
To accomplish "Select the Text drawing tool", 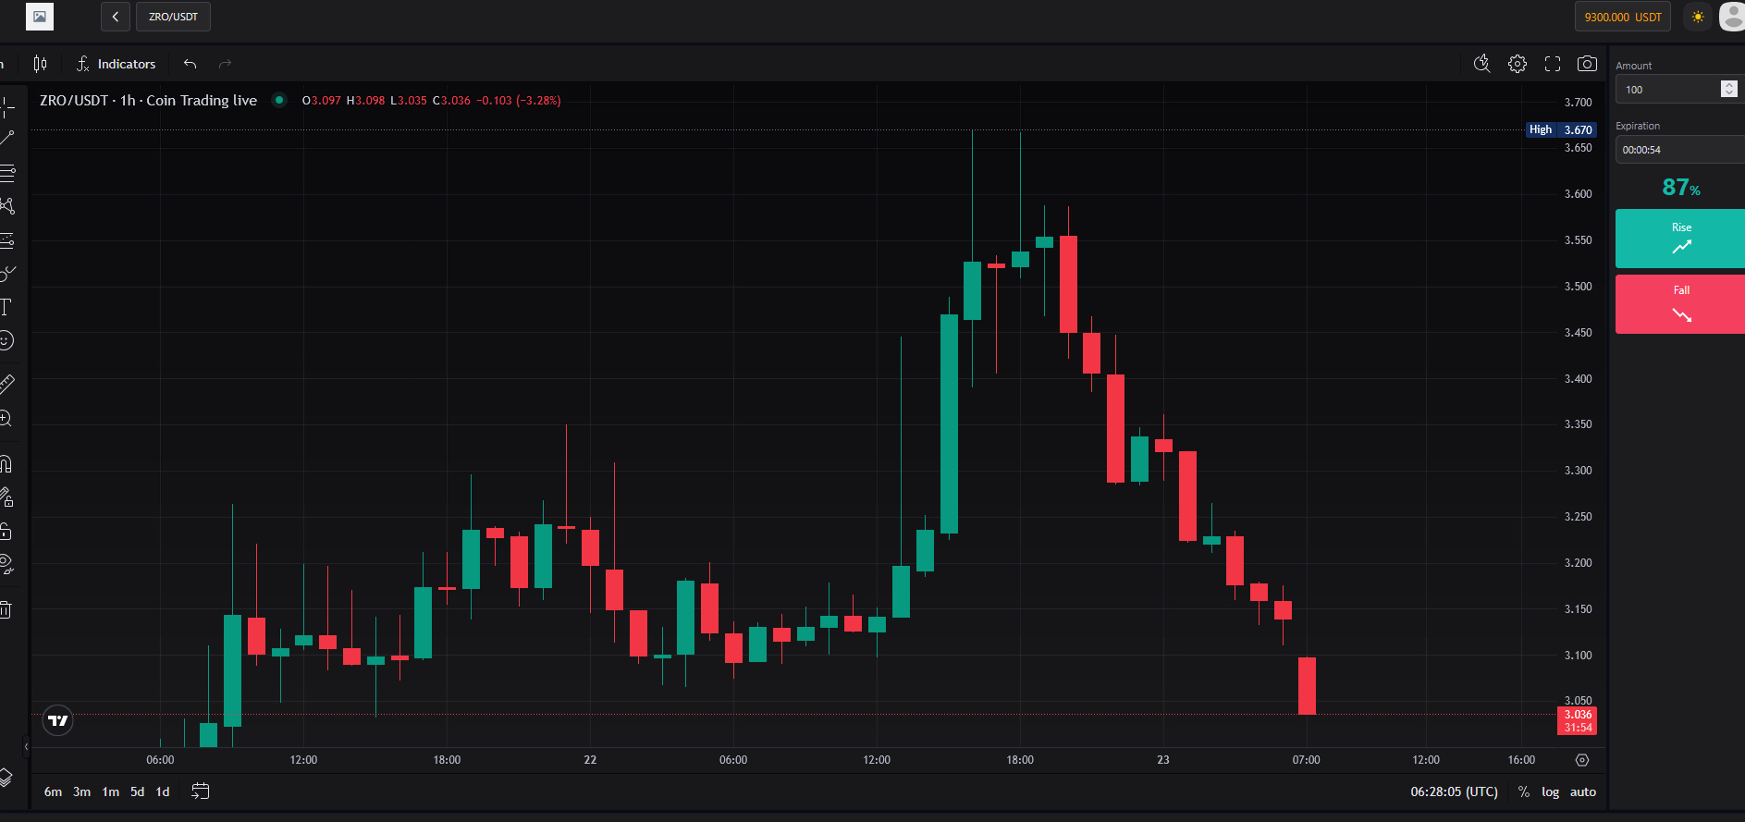I will (x=6, y=307).
